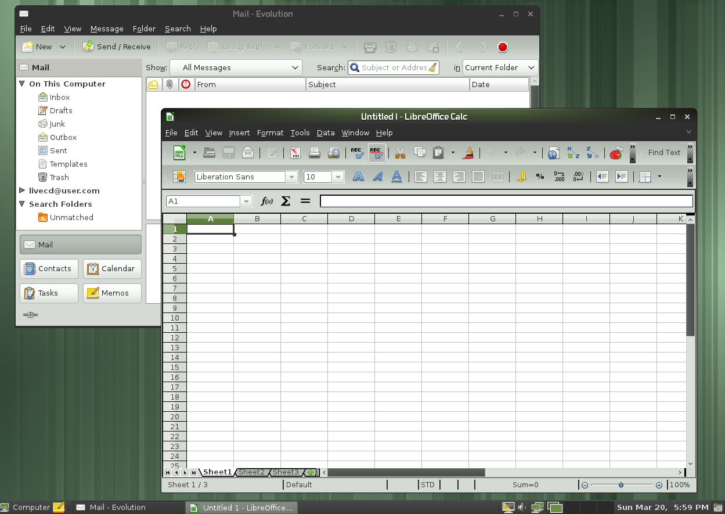The width and height of the screenshot is (725, 514).
Task: Open the Paste options dropdown arrow
Action: pyautogui.click(x=453, y=153)
